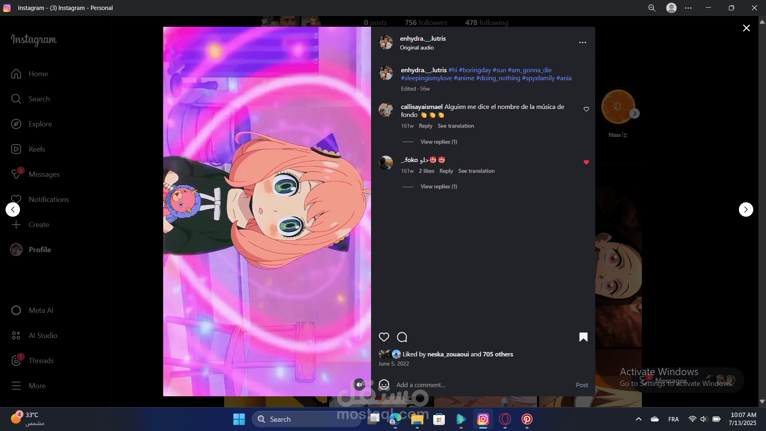Reply to callisayaismael's comment
The width and height of the screenshot is (766, 431).
tap(425, 126)
